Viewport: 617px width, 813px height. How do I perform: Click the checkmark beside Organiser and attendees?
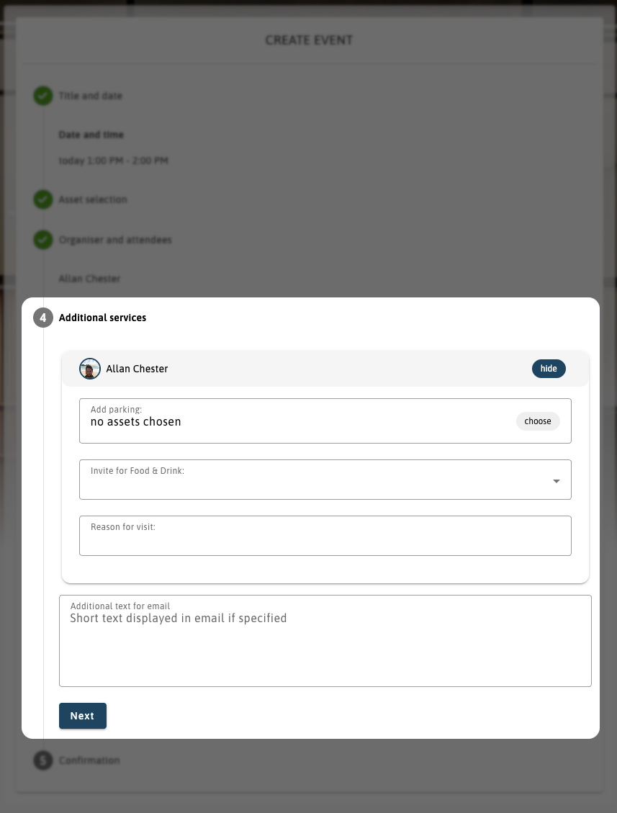pyautogui.click(x=43, y=240)
